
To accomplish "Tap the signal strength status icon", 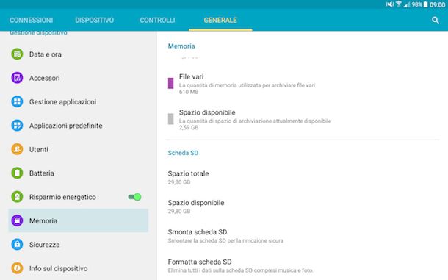I will (x=407, y=4).
